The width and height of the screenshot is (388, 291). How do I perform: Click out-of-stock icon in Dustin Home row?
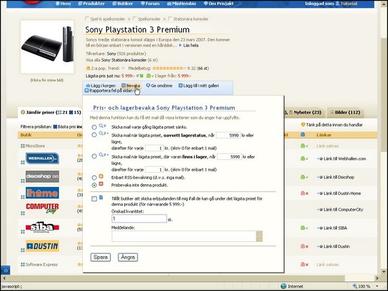[x=305, y=193]
